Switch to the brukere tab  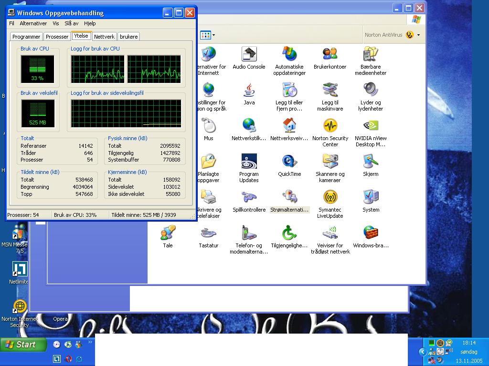[x=128, y=36]
